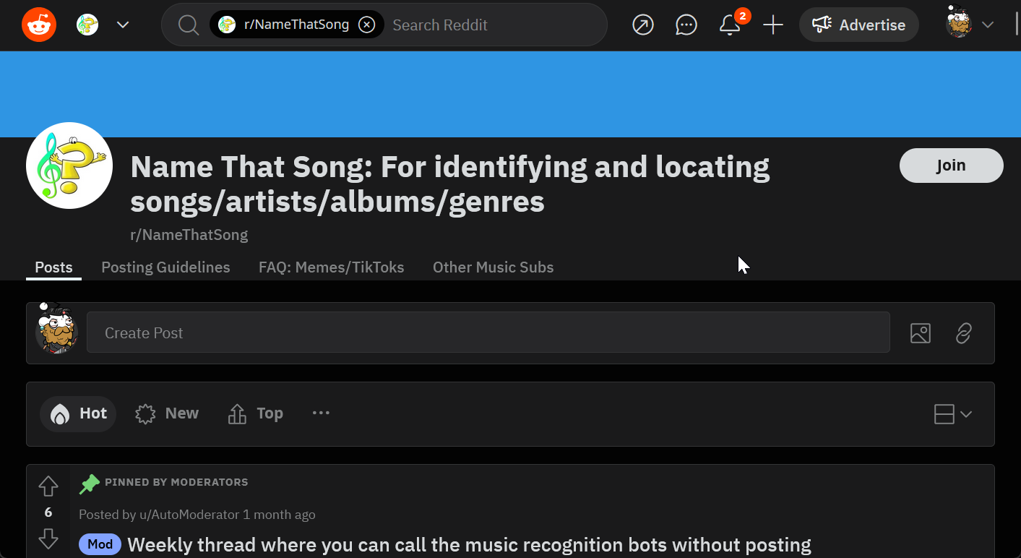Open the FAQ: Memes/TikToks tab
Image resolution: width=1021 pixels, height=558 pixels.
point(331,267)
